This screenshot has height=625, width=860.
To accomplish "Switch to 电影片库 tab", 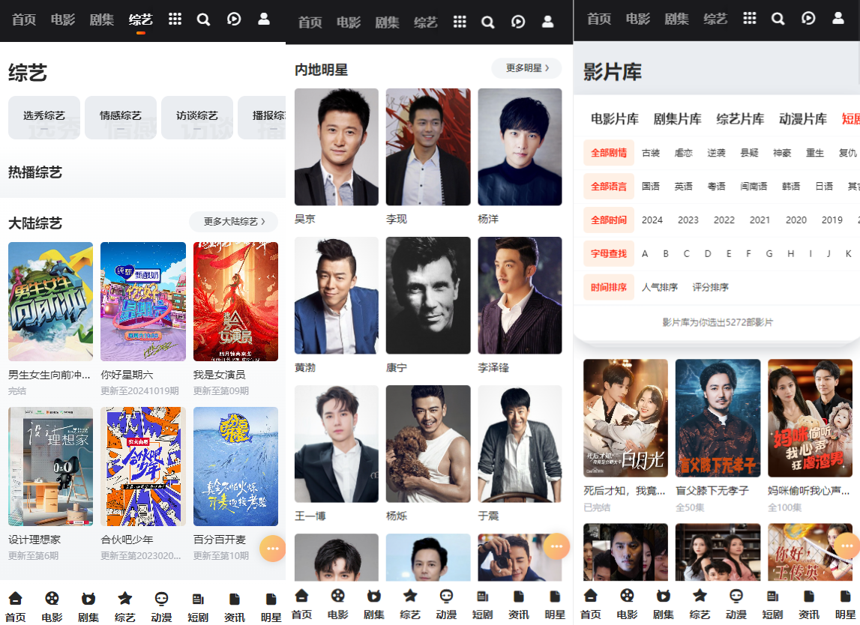I will click(x=614, y=119).
